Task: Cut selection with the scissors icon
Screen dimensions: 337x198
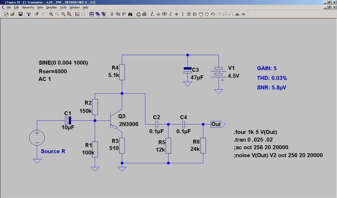Action: [x=112, y=14]
